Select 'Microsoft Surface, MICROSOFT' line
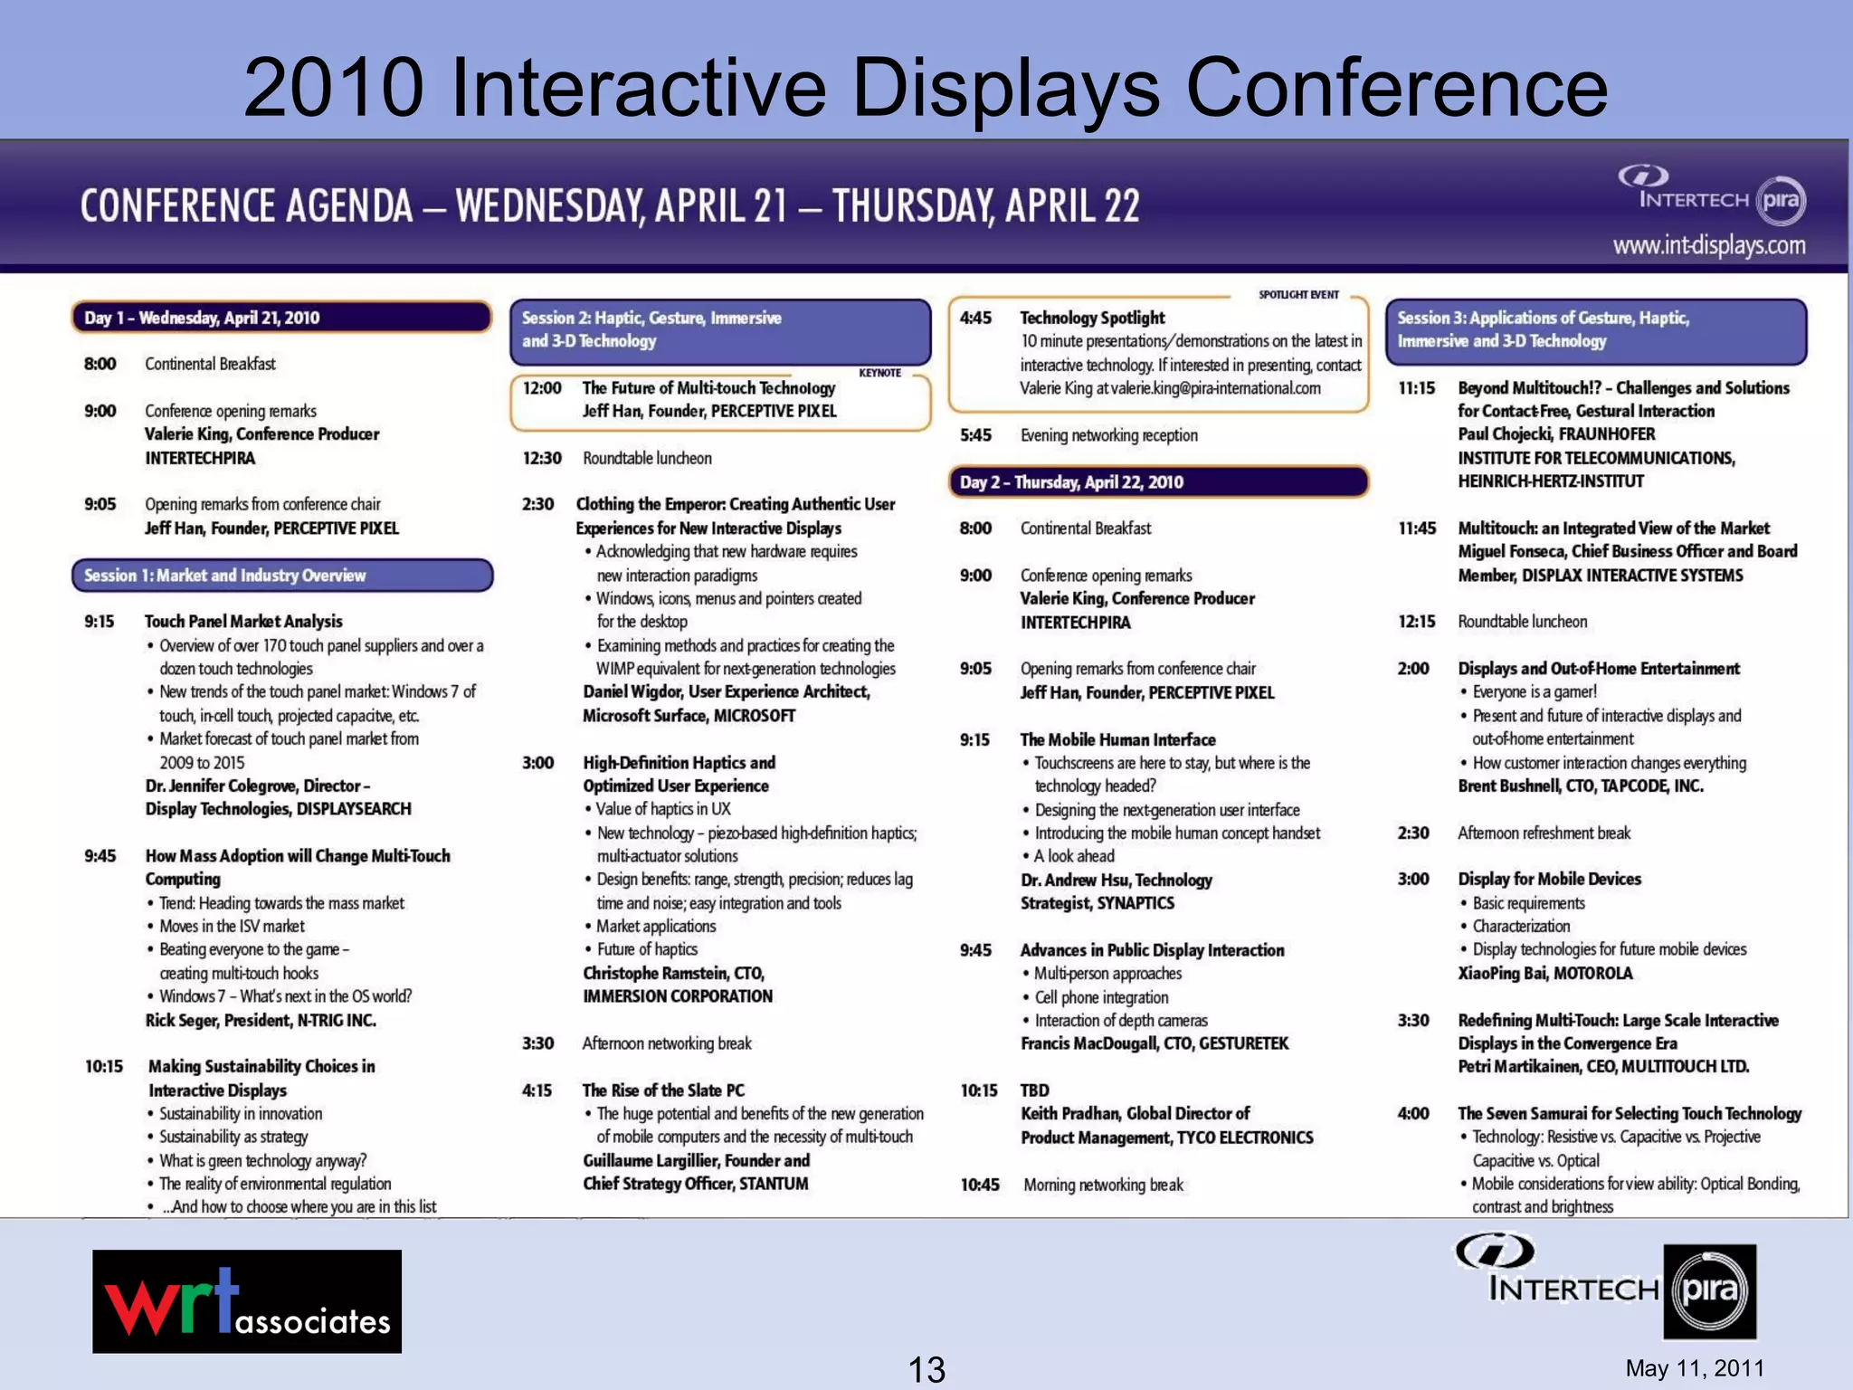Image resolution: width=1853 pixels, height=1390 pixels. pos(689,716)
